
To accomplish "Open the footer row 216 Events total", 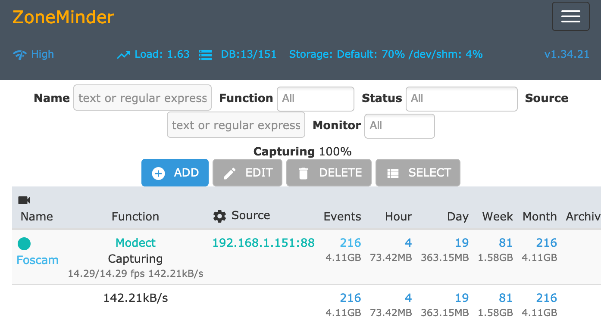I will pyautogui.click(x=351, y=298).
